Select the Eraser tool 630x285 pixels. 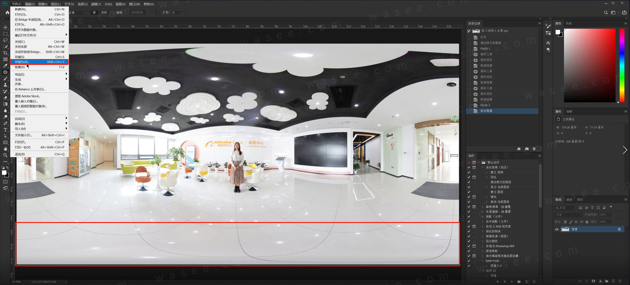5,98
